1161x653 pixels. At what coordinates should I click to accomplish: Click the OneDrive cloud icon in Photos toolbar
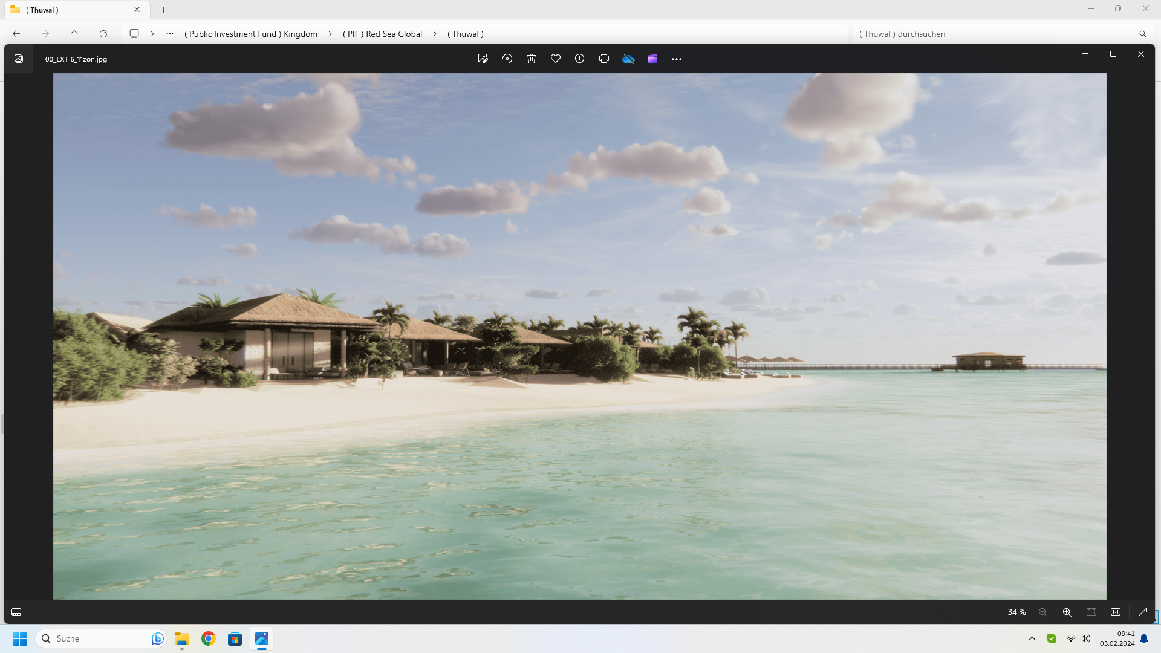(x=628, y=59)
